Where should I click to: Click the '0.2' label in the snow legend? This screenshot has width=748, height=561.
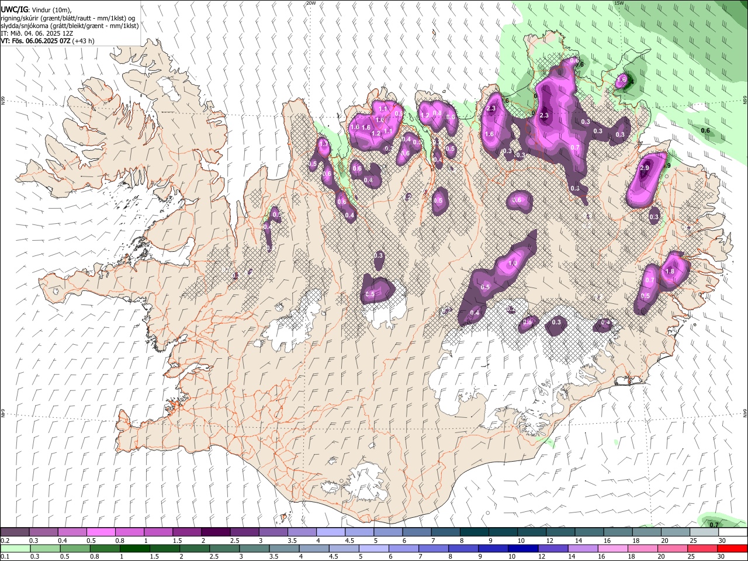pyautogui.click(x=5, y=540)
